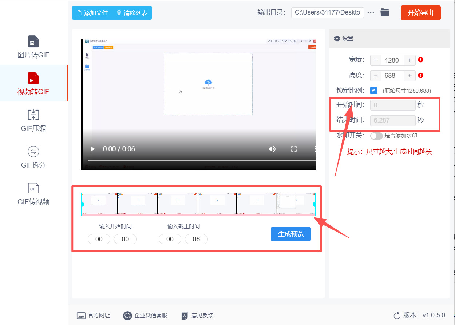
Task: Play the video preview
Action: tap(92, 149)
